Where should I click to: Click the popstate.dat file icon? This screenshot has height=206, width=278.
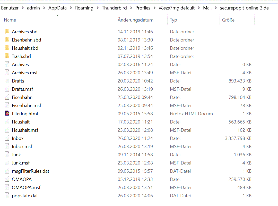tap(7, 195)
